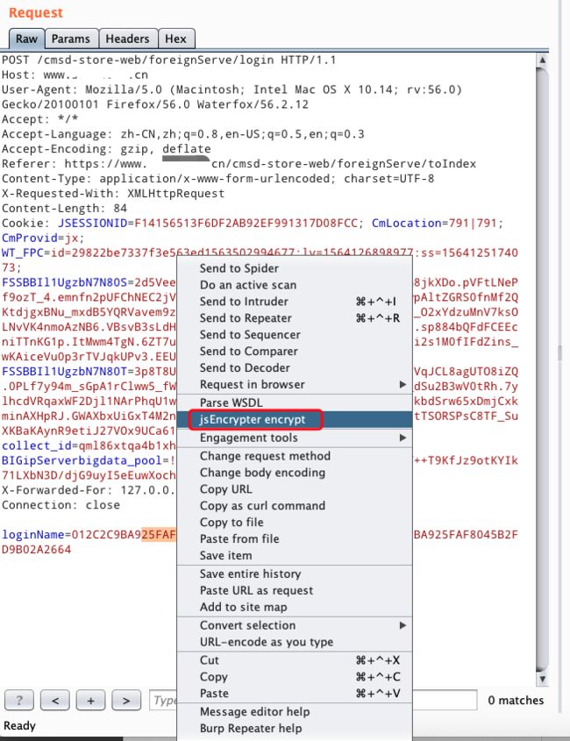
Task: Choose Paste URL as request
Action: tap(295, 590)
